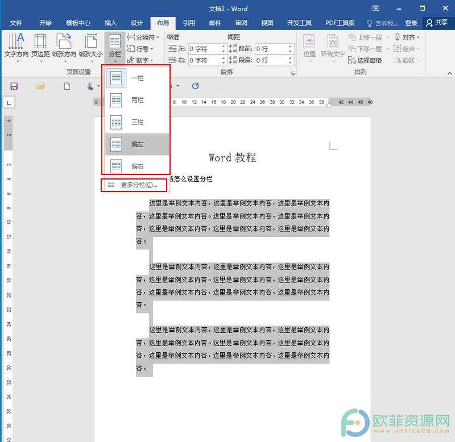
Task: Open the 页边距 margins gallery
Action: [x=40, y=48]
